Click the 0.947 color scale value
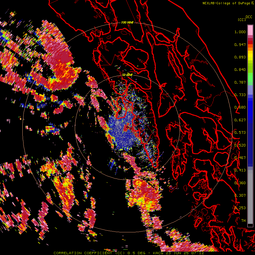Image resolution: width=255 pixels, height=255 pixels. pos(240,44)
